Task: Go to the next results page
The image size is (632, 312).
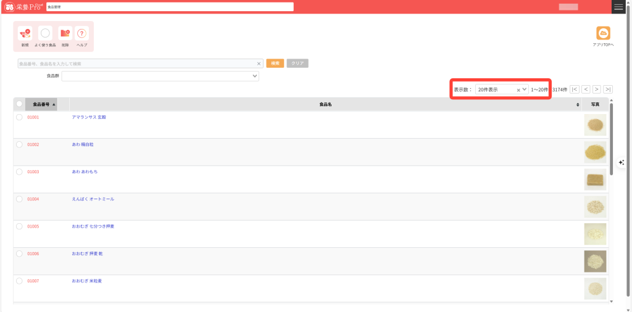Action: [x=597, y=89]
